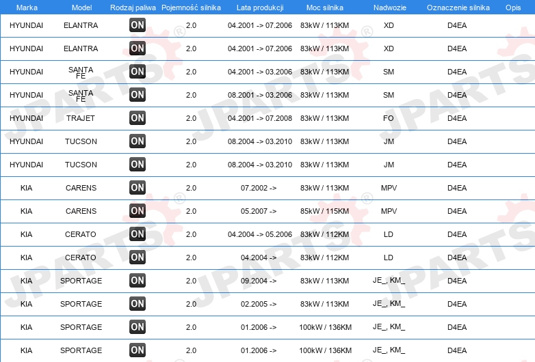Select SPORTAGE in the 02.2005 row
535x362 pixels.
pyautogui.click(x=81, y=304)
